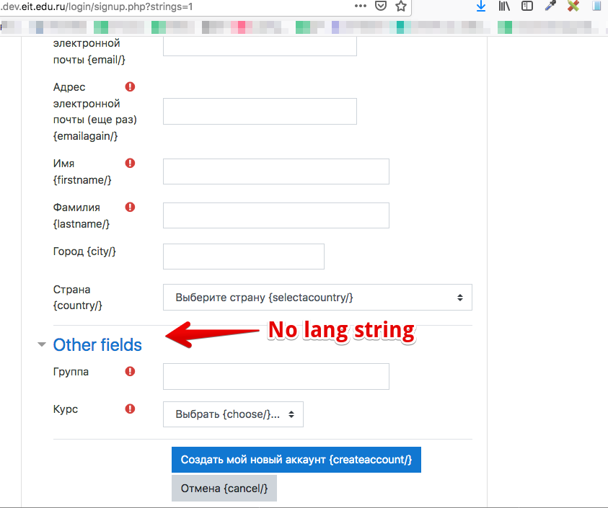Open the page actions three-dot menu
The width and height of the screenshot is (608, 508).
pyautogui.click(x=360, y=6)
